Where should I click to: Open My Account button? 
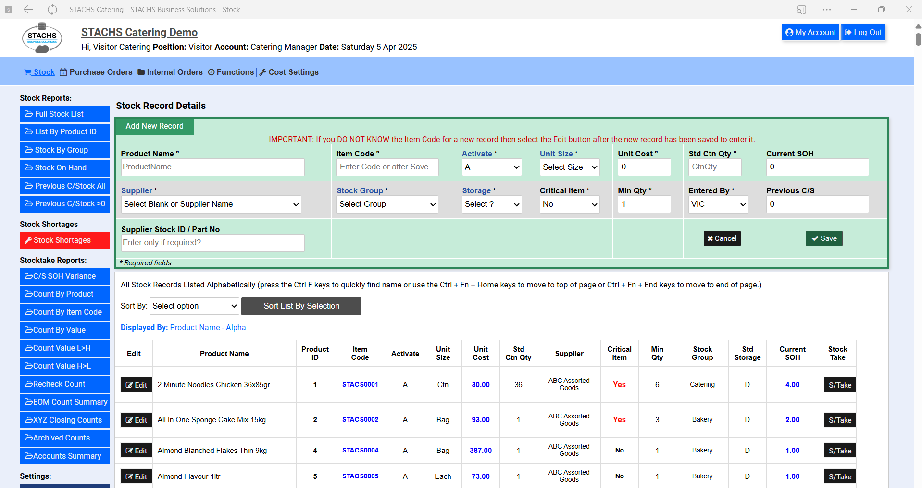810,32
